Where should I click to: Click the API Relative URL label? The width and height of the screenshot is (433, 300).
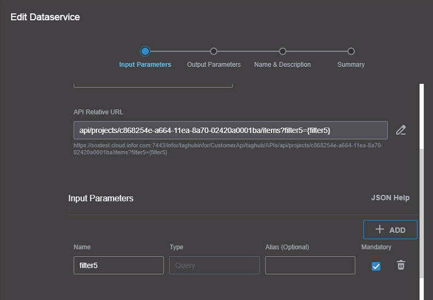click(99, 112)
